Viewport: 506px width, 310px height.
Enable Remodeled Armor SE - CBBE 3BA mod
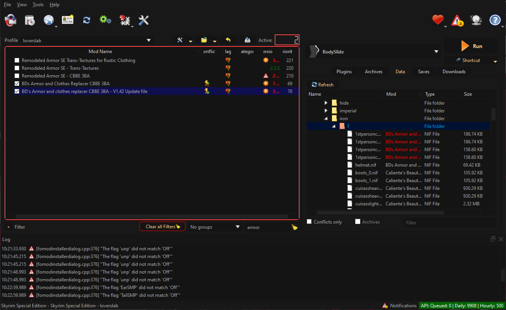tap(17, 76)
